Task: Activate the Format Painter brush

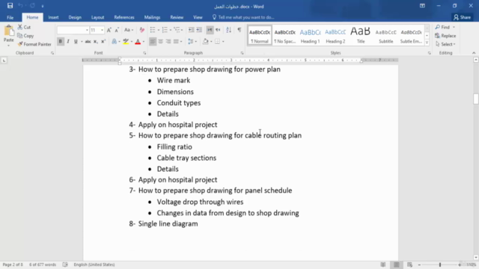Action: click(20, 44)
